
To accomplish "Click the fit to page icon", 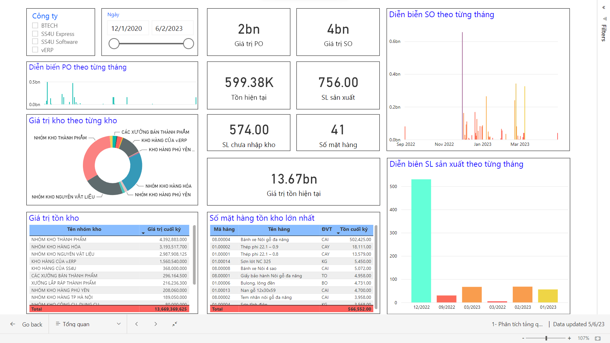I will point(598,339).
